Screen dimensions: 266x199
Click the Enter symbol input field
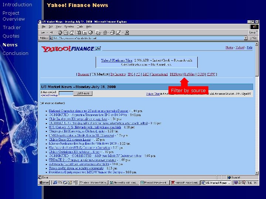point(66,93)
